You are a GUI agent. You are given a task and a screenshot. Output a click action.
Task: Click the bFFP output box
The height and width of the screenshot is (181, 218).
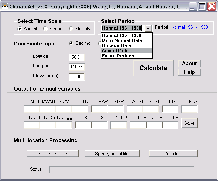[154, 125]
